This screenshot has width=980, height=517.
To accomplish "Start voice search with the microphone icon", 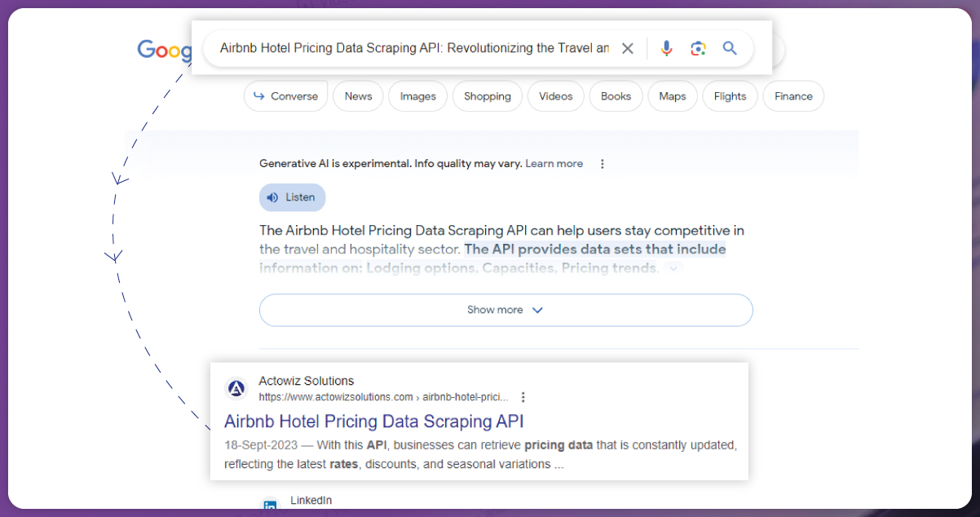I will point(666,48).
